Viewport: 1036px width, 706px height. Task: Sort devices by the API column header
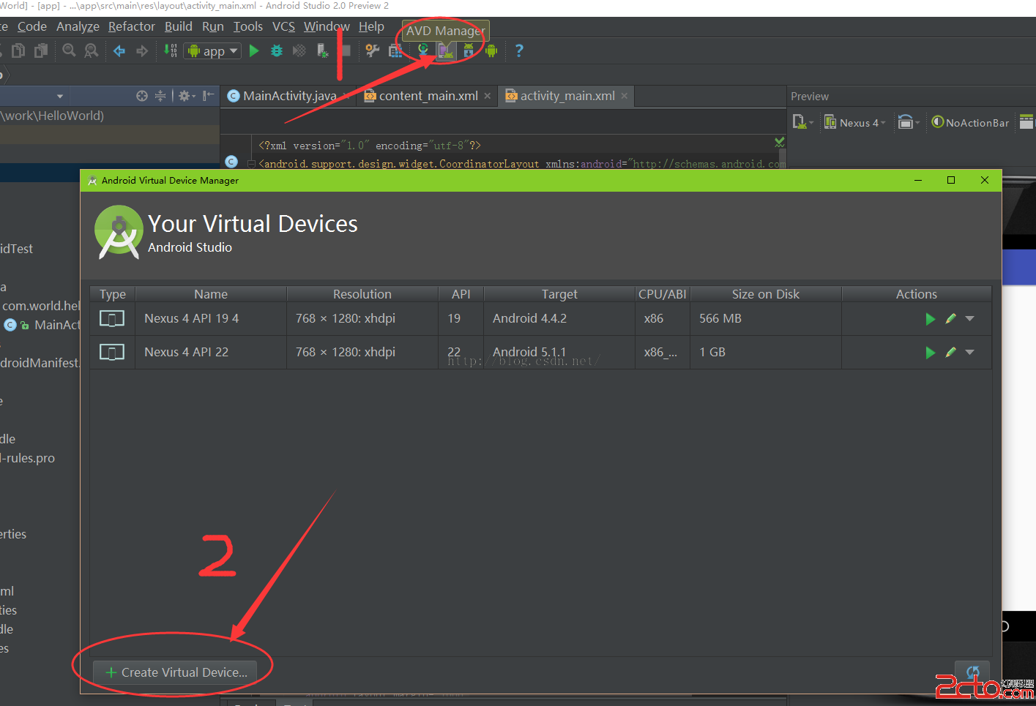pos(461,294)
